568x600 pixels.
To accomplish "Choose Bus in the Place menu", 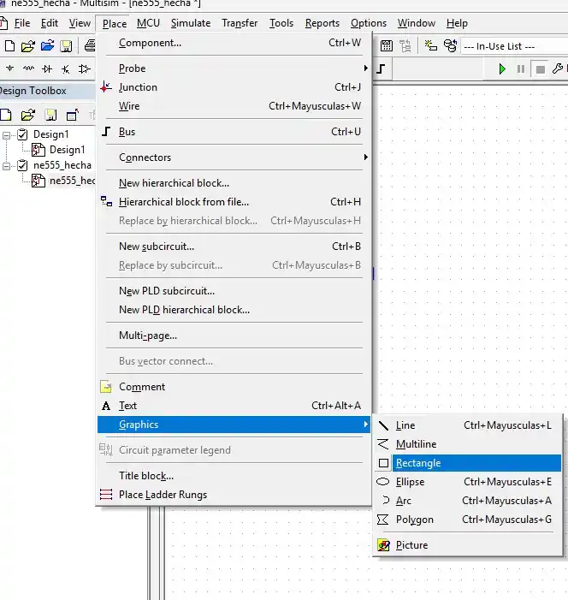I will [234, 132].
